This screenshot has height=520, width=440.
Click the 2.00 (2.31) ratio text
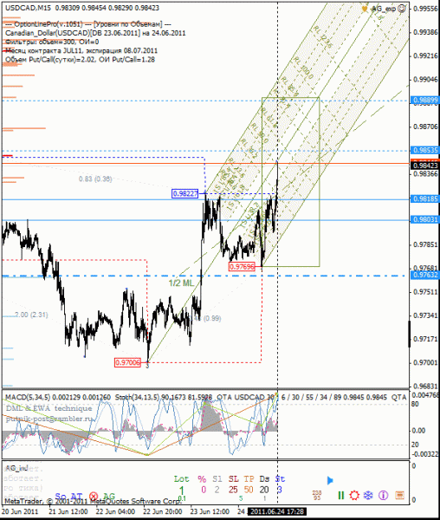click(x=31, y=315)
